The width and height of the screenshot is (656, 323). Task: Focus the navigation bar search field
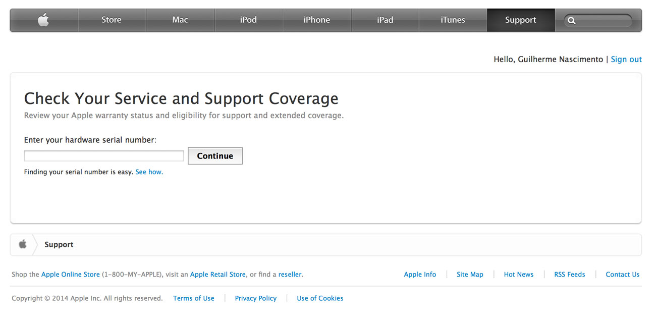pyautogui.click(x=598, y=21)
